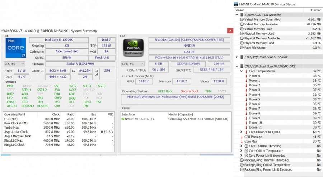Viewport: 323px width, 177px height.
Task: Click the thermometer icon beside P-core 4
Action: click(x=246, y=95)
